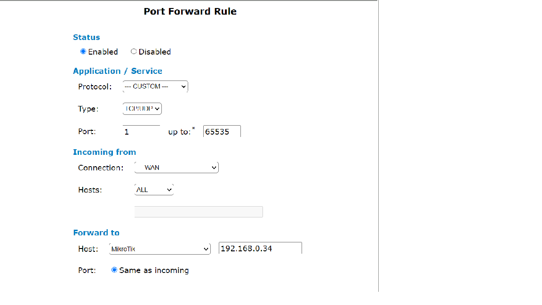Expand the Hosts dropdown set to ALL
The height and width of the screenshot is (305, 542).
(x=154, y=189)
